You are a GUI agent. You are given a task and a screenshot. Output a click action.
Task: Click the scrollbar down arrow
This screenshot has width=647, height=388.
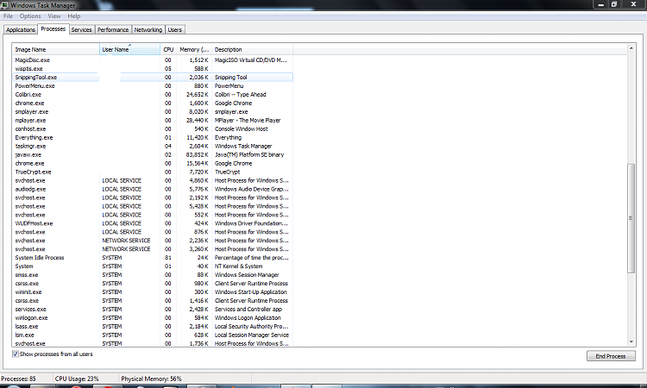pyautogui.click(x=631, y=341)
